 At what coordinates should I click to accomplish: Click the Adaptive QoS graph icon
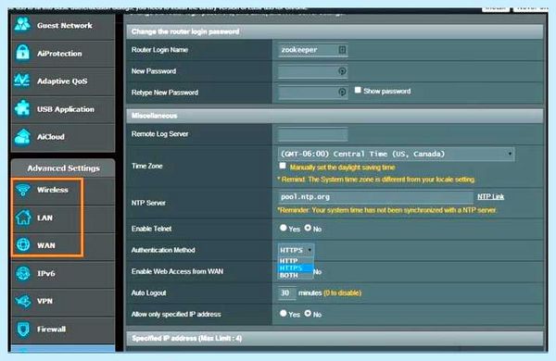click(22, 80)
